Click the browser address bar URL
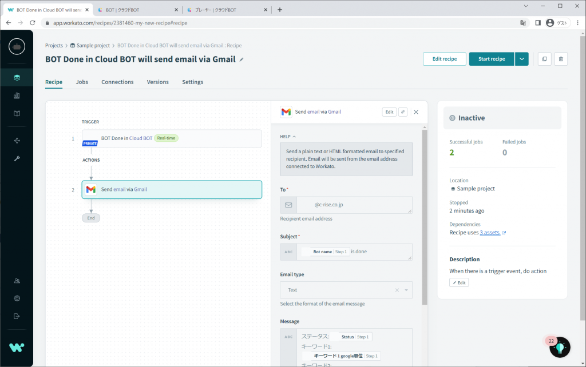586x367 pixels. coord(120,23)
